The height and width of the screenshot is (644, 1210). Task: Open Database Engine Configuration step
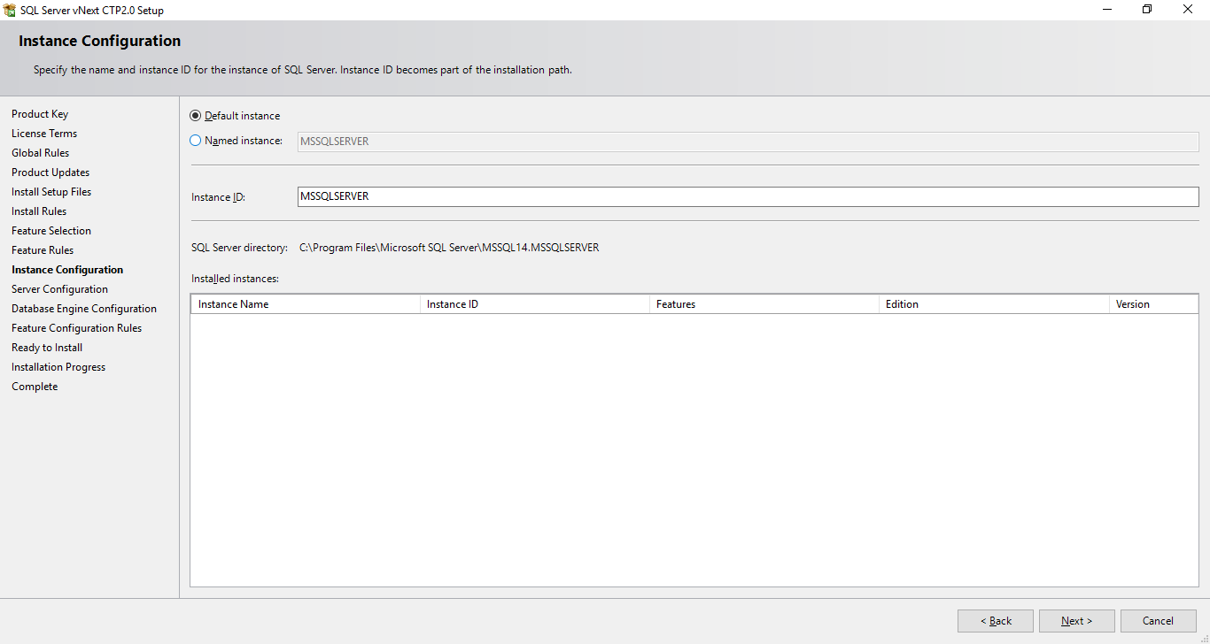(84, 309)
